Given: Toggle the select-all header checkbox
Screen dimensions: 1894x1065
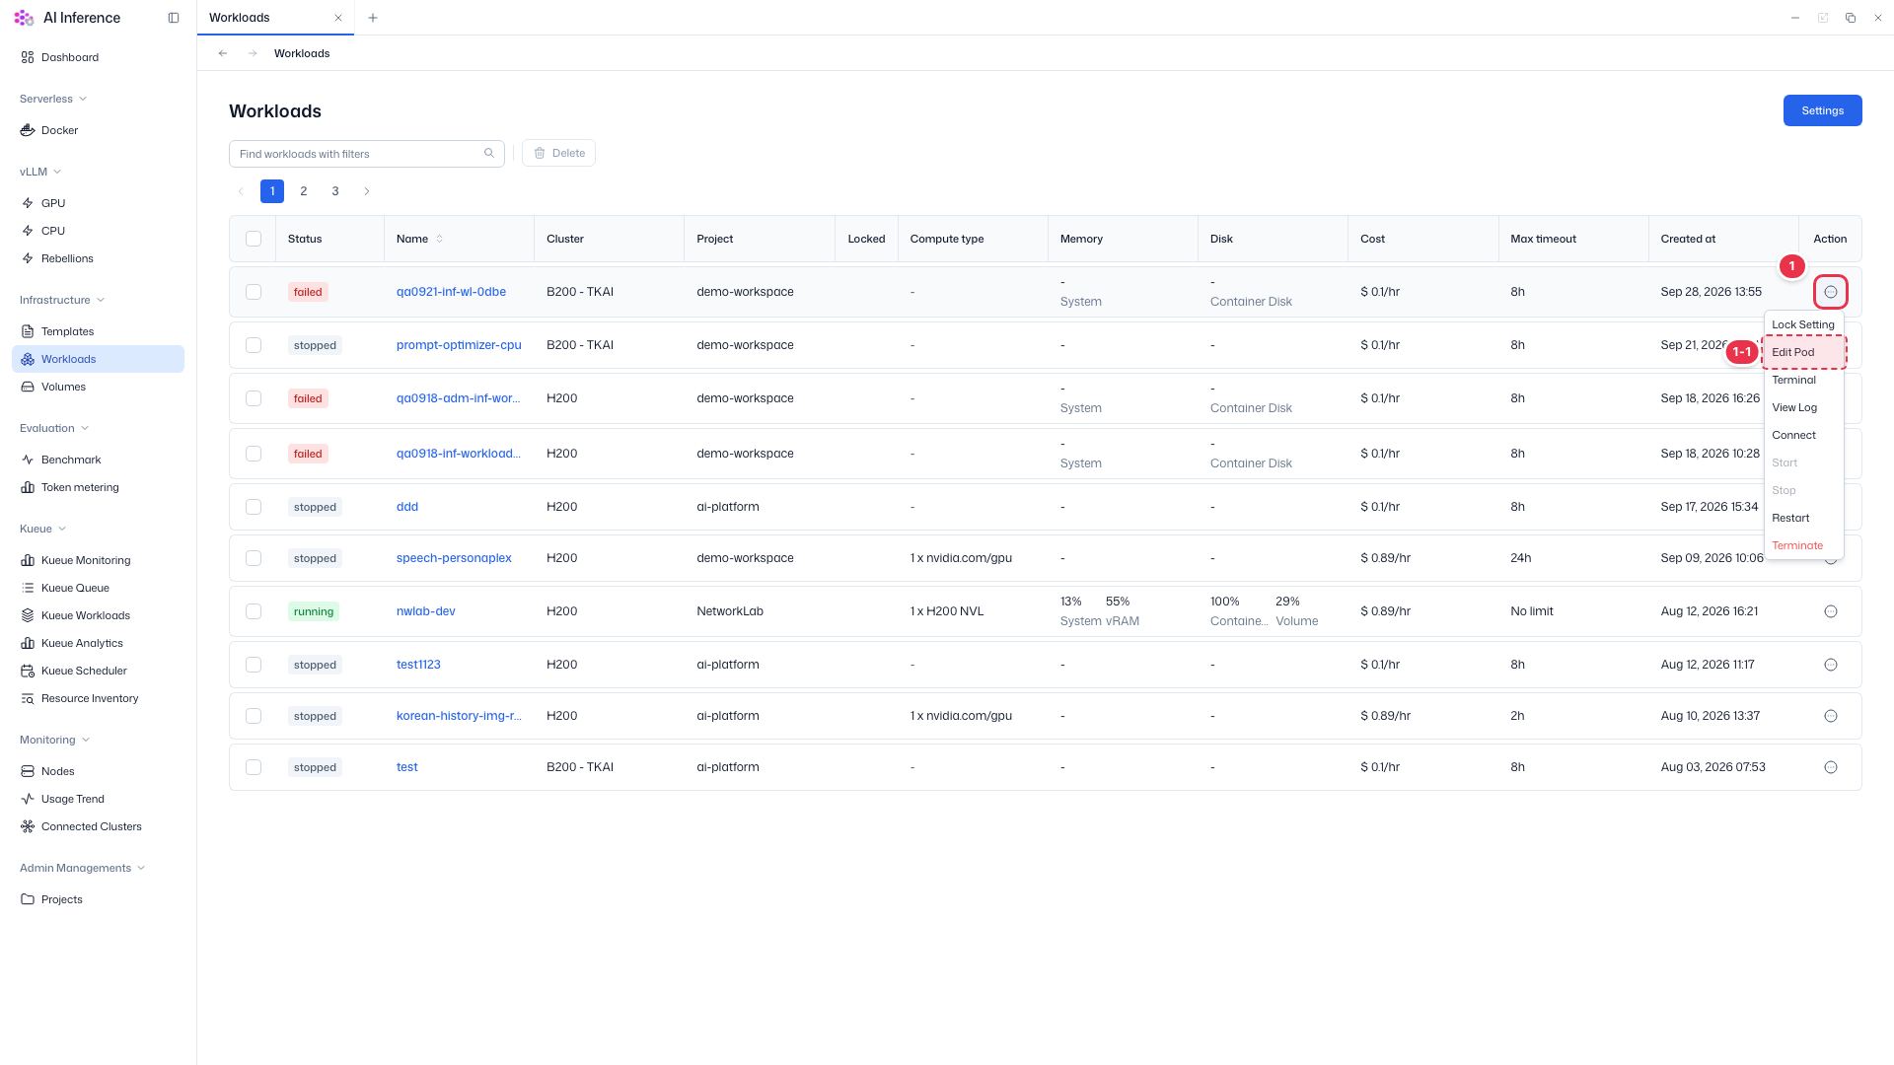Looking at the screenshot, I should coord(254,239).
